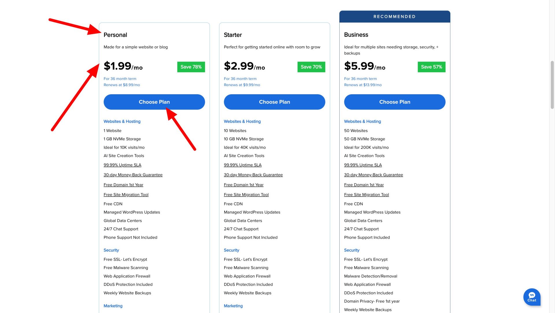Click Choose Plan for the Personal plan
This screenshot has height=313, width=555.
[154, 102]
